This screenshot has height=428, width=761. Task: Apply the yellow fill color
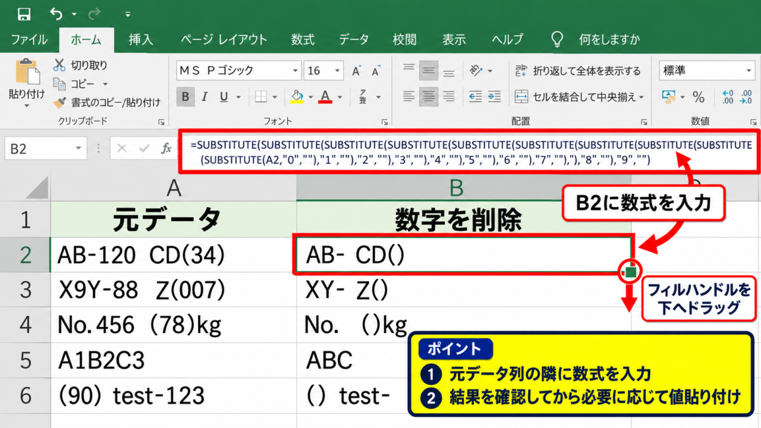(x=297, y=97)
